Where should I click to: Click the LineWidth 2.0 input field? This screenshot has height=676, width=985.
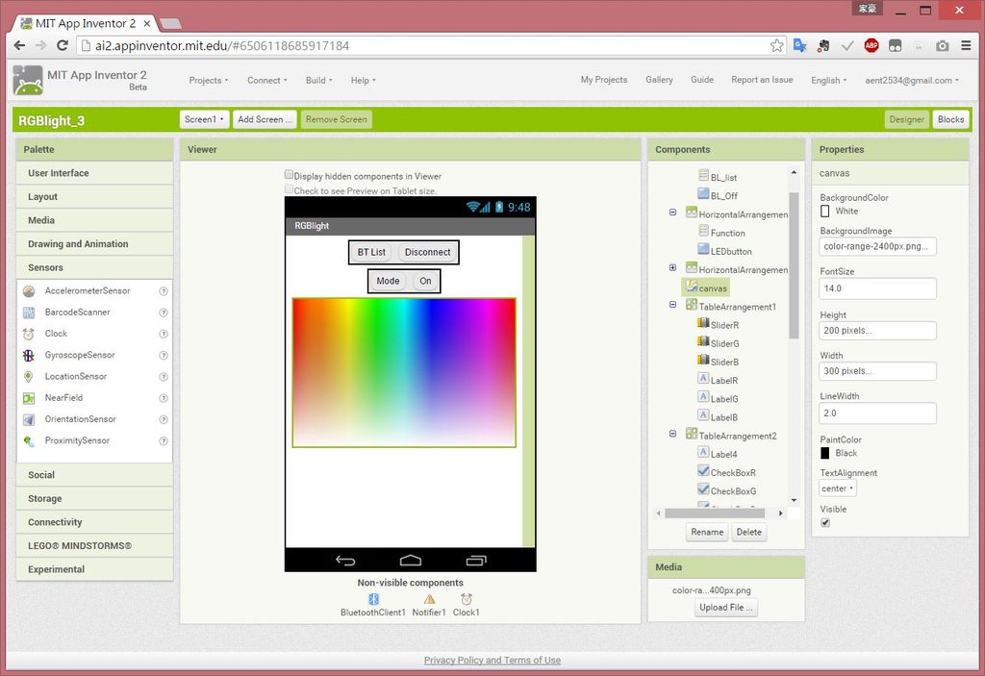(x=877, y=413)
